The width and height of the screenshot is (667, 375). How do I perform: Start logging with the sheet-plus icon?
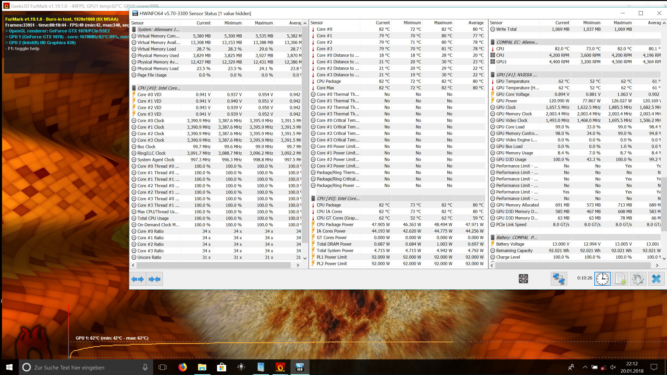click(620, 279)
